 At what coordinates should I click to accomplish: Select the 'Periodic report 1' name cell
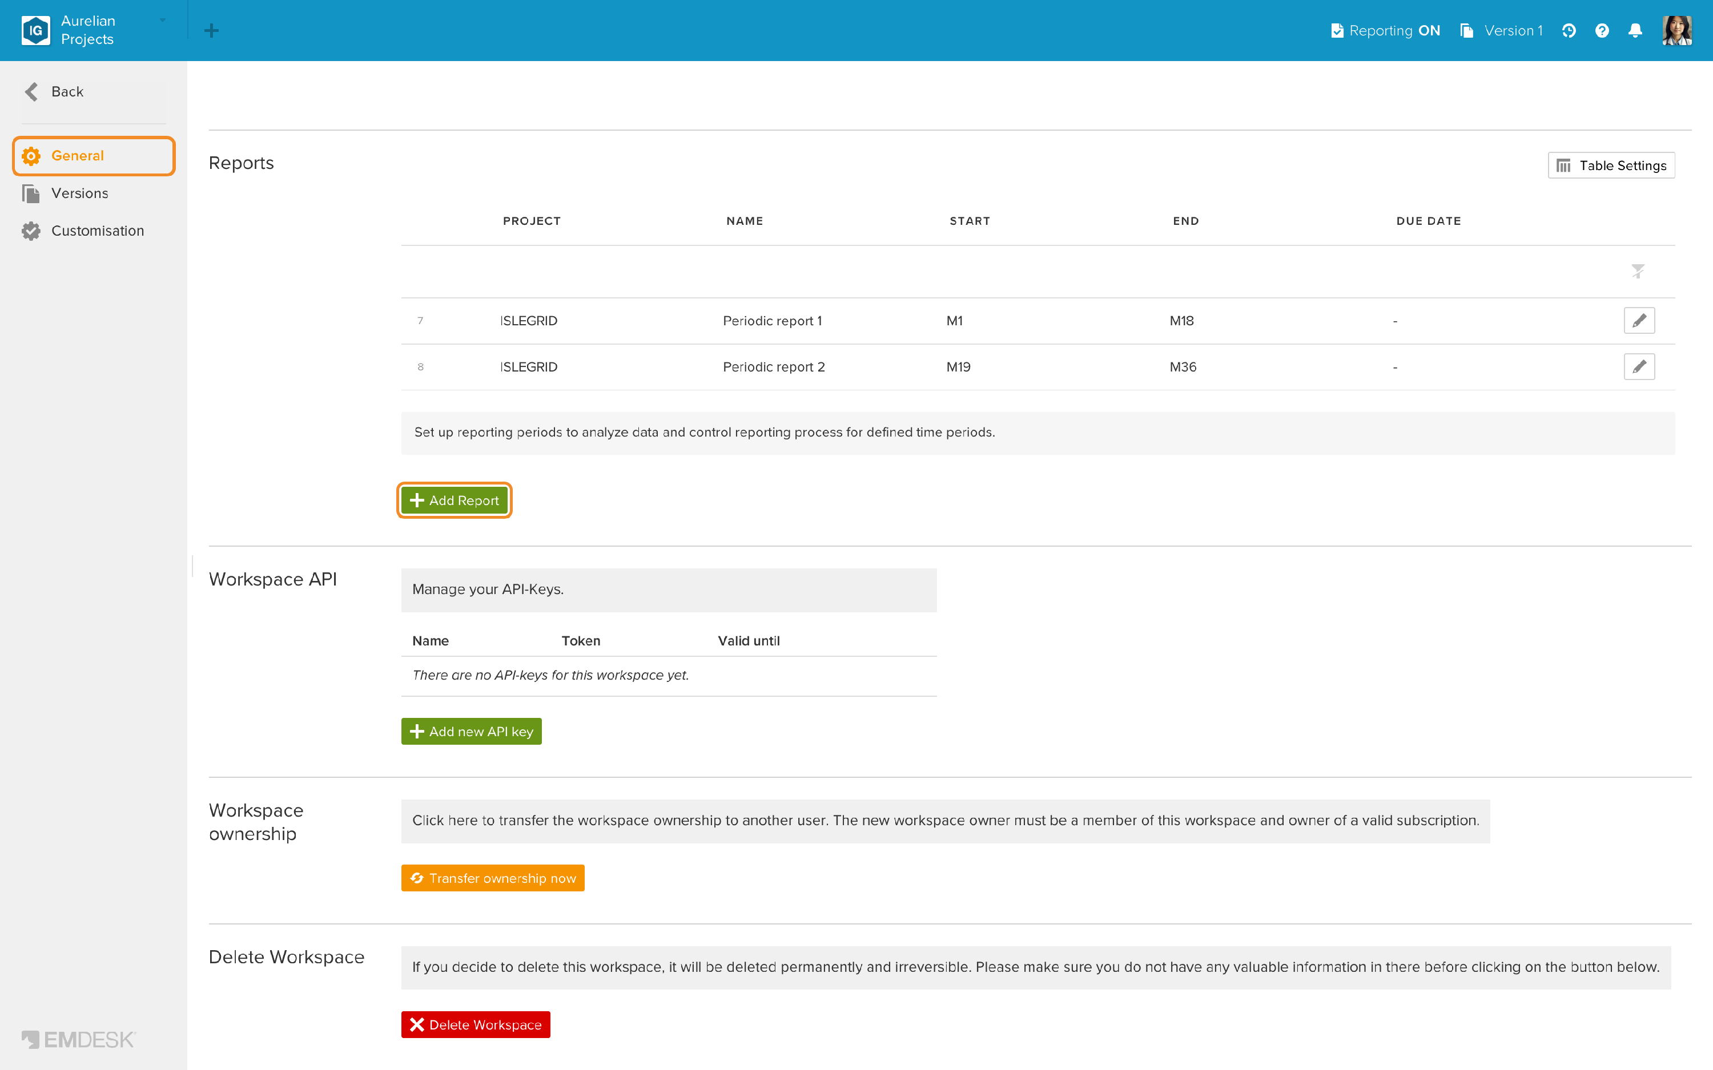(x=772, y=321)
